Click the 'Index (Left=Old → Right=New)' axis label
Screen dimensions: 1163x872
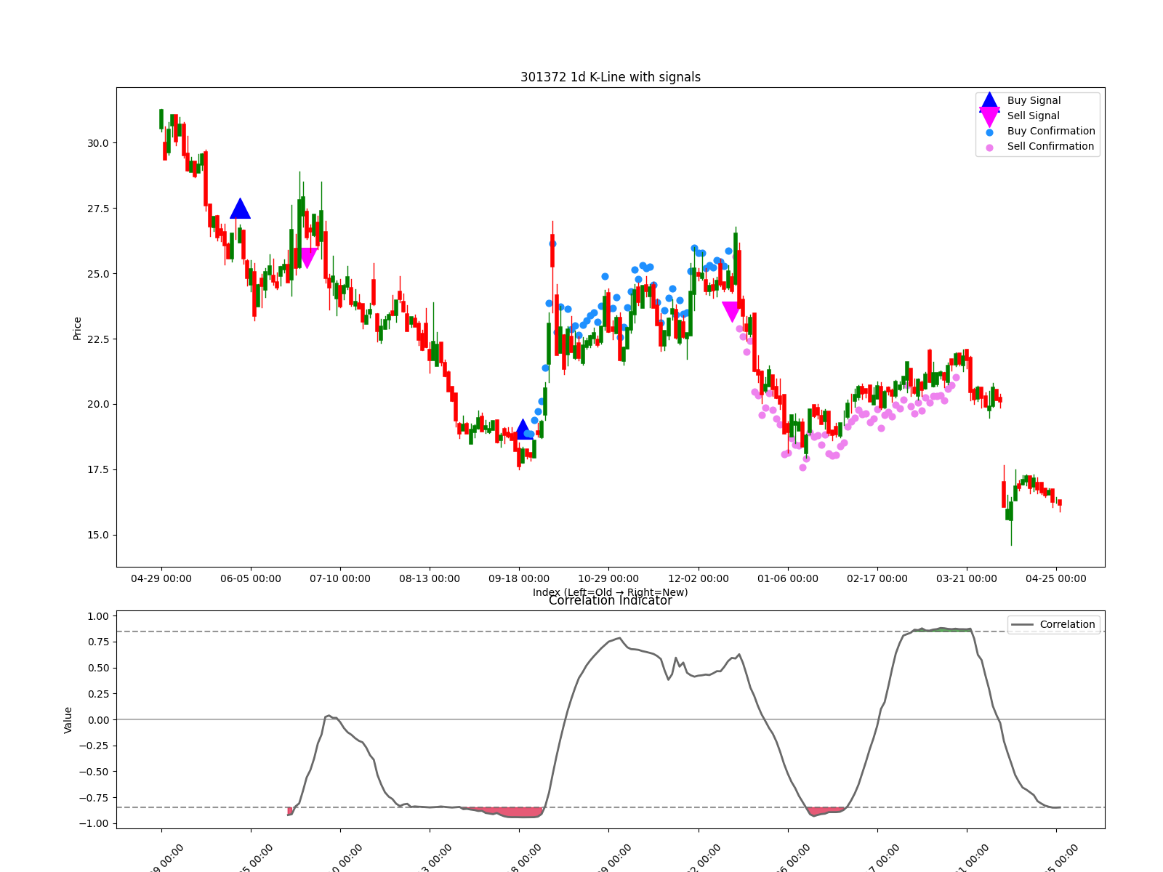(611, 592)
